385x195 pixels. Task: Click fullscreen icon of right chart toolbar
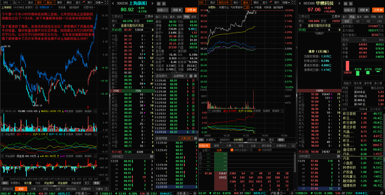293,2
